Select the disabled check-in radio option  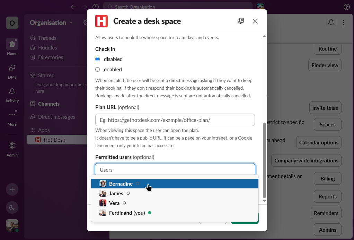[98, 59]
